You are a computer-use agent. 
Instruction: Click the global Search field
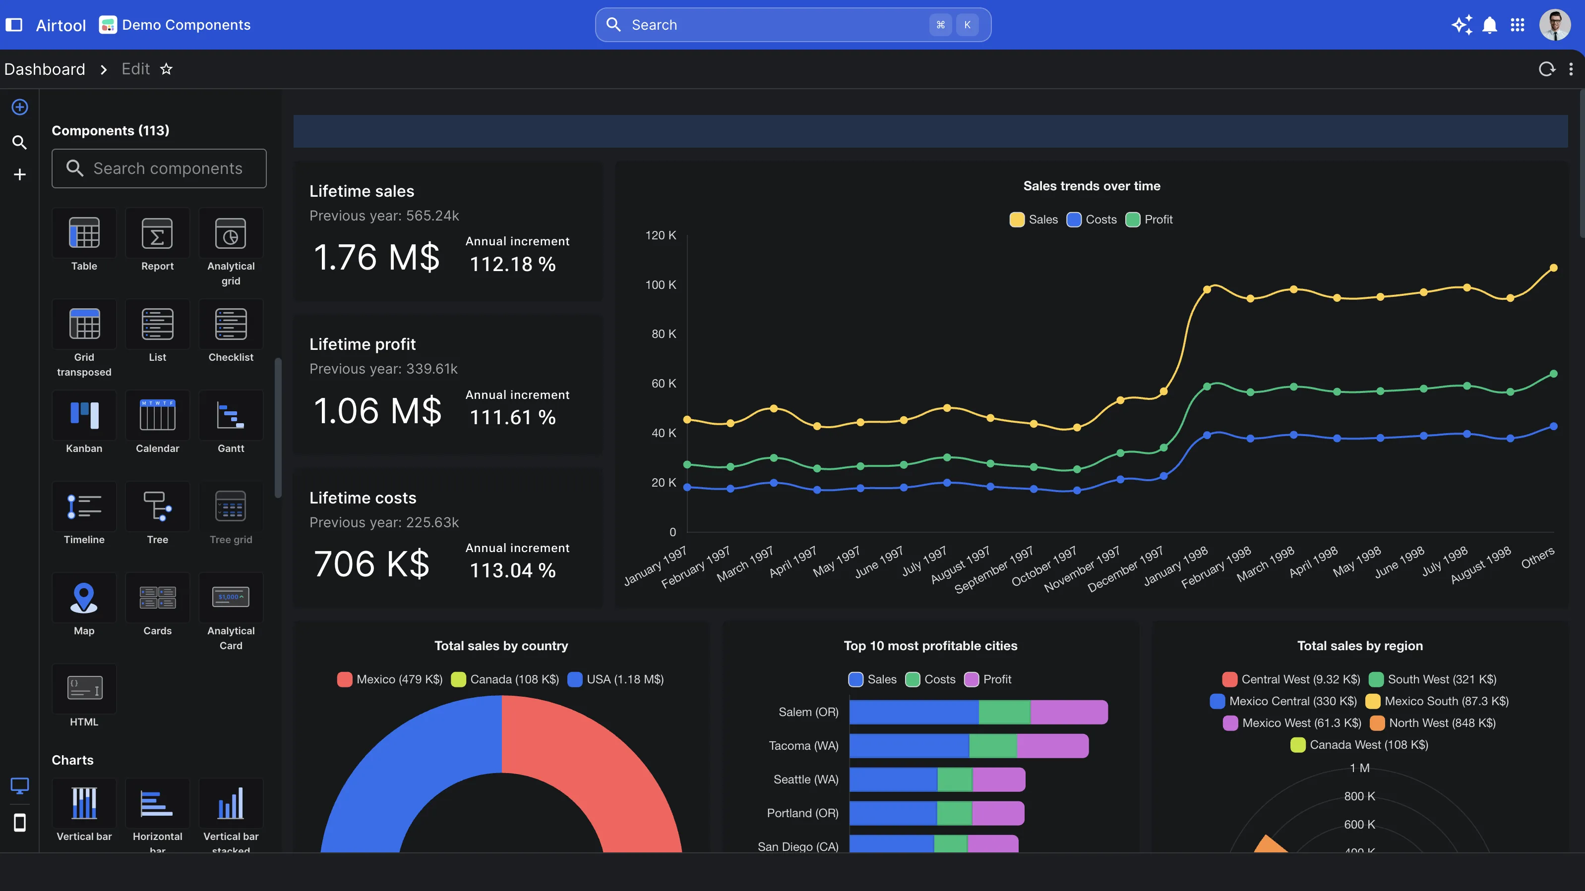792,25
